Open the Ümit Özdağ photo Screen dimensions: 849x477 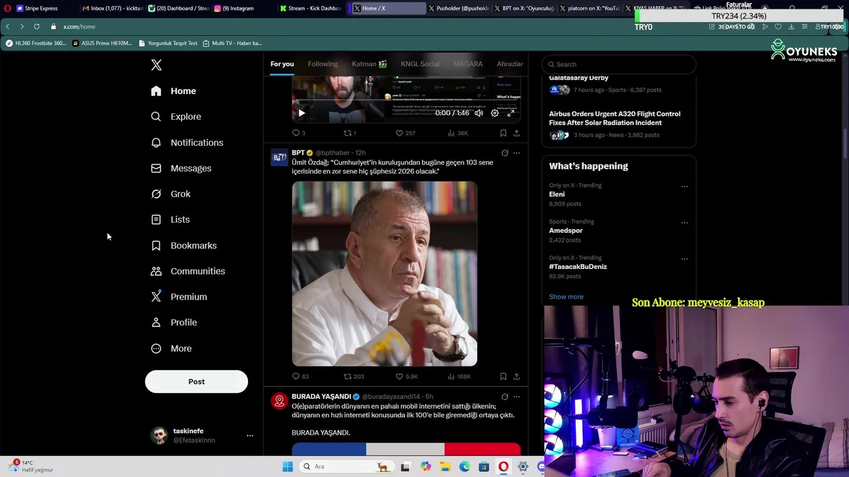click(x=385, y=274)
